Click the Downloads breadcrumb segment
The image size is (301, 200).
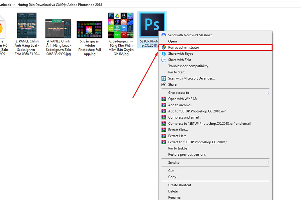5,5
